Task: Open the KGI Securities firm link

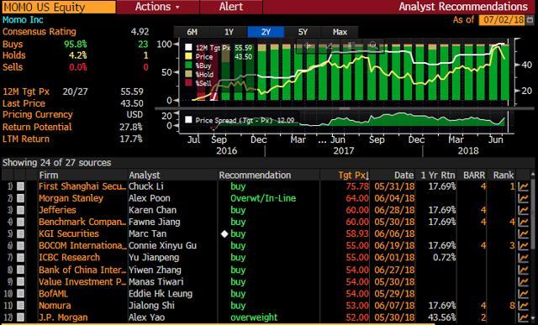Action: point(69,233)
